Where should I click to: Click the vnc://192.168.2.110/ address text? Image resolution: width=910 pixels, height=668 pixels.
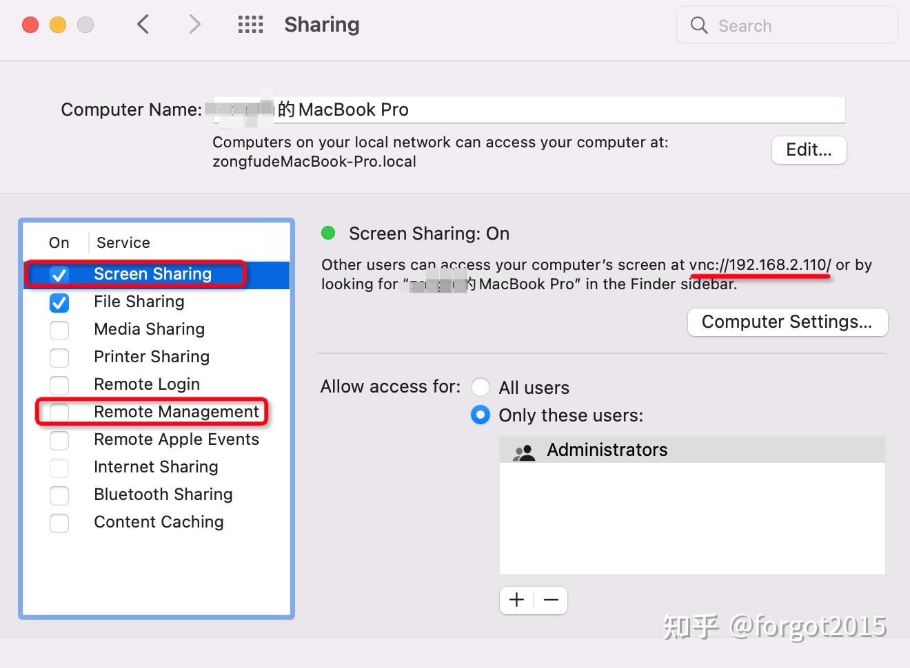coord(760,265)
